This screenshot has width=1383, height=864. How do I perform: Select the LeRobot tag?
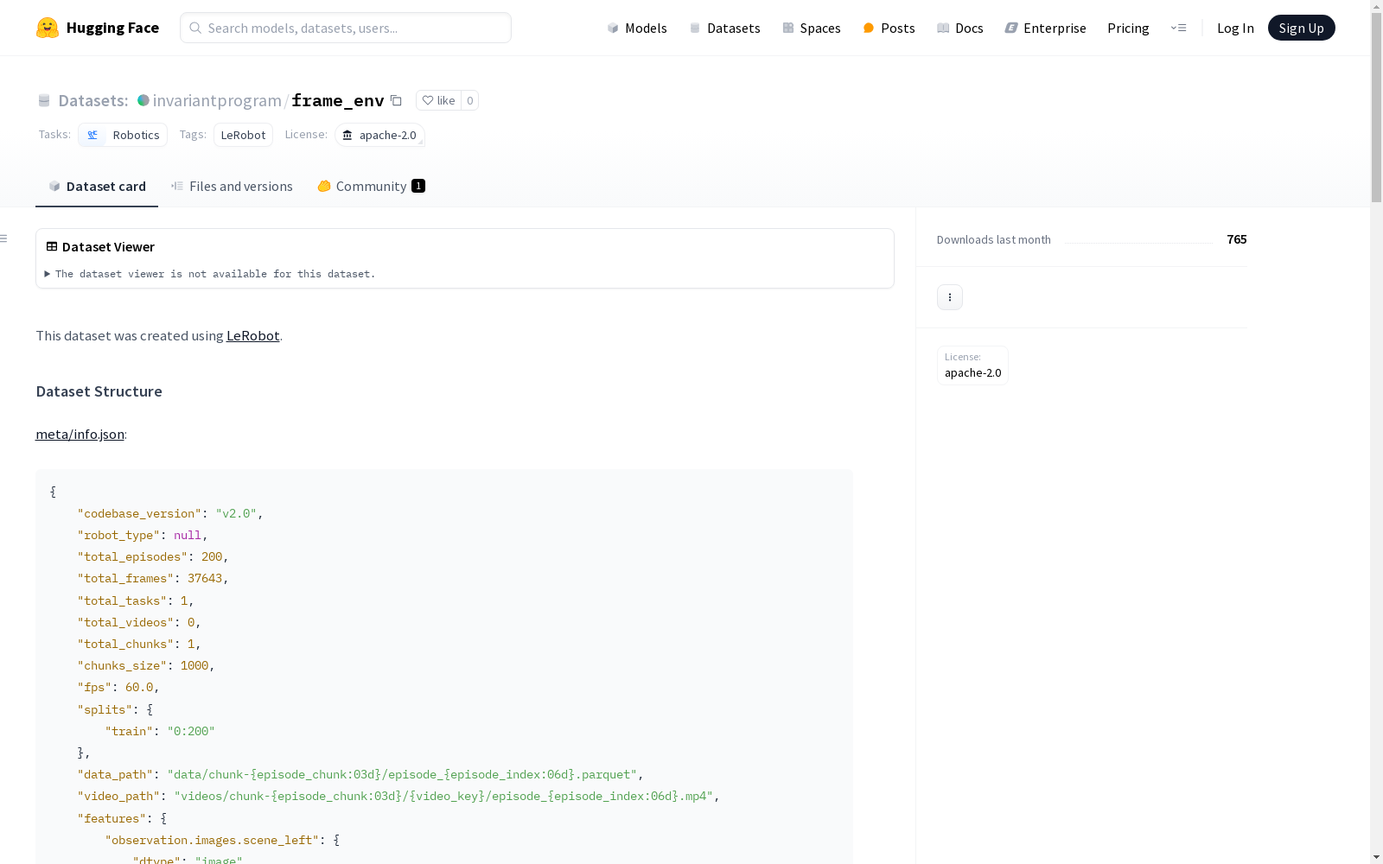tap(243, 135)
